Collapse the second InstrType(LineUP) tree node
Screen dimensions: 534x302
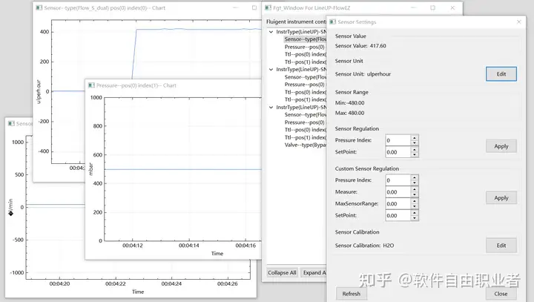coord(271,69)
